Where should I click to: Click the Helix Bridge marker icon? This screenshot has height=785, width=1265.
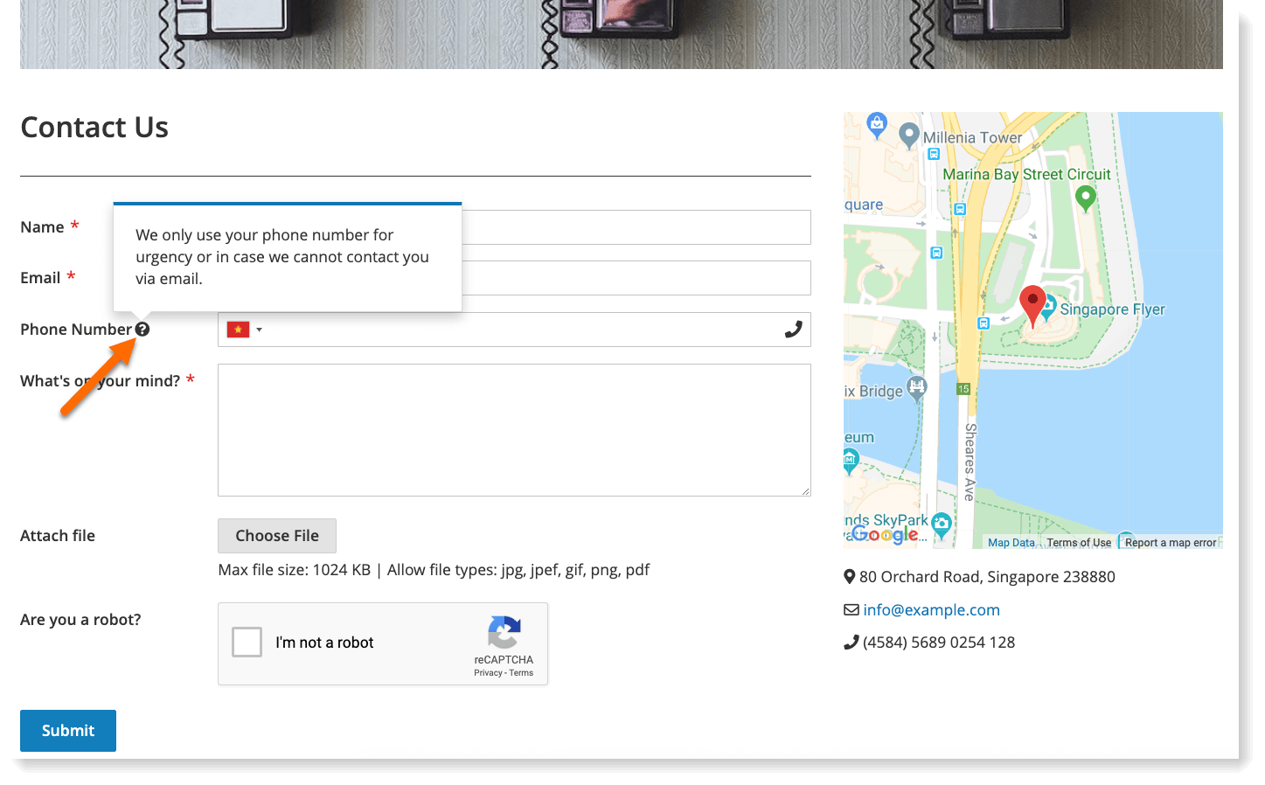coord(916,389)
